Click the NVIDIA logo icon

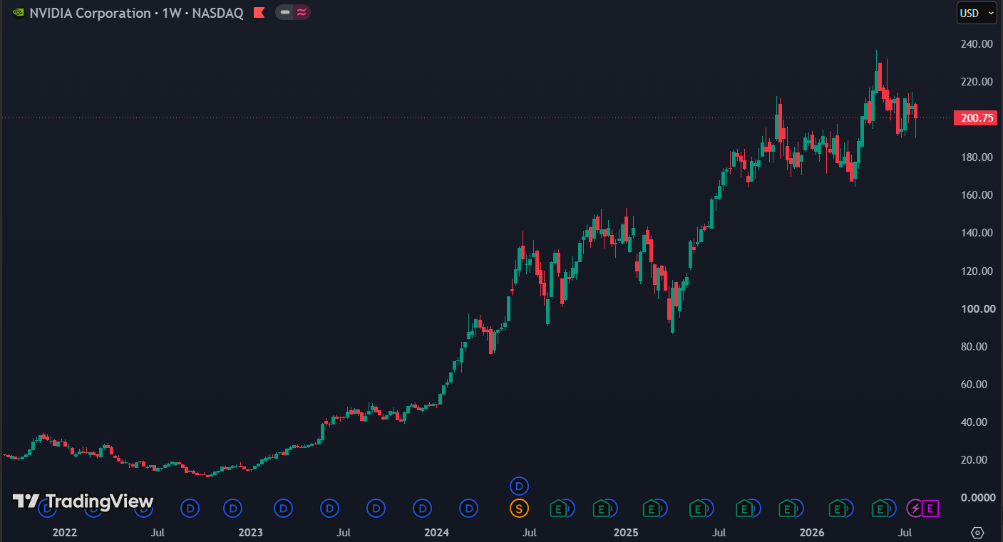pyautogui.click(x=18, y=13)
